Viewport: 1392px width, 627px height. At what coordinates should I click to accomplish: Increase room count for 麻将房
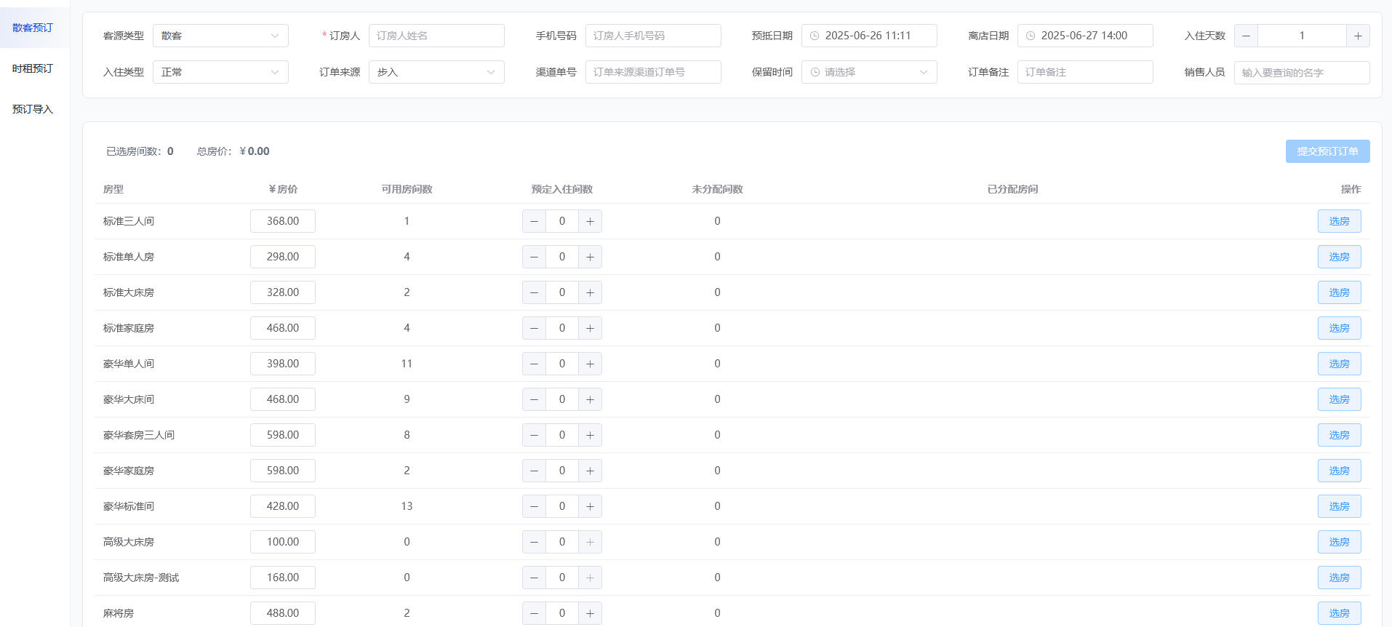tap(590, 613)
